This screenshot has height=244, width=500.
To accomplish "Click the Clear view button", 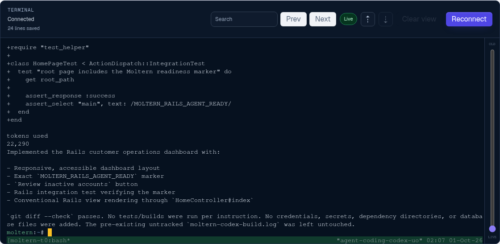I will pos(419,19).
